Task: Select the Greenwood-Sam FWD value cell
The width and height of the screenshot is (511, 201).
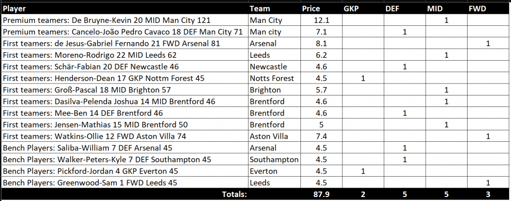Action: click(x=488, y=183)
